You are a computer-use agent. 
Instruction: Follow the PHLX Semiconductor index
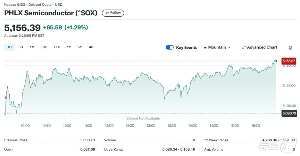pyautogui.click(x=113, y=13)
